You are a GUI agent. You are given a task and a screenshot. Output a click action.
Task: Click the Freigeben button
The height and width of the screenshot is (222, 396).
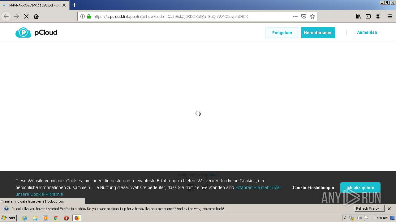point(282,33)
